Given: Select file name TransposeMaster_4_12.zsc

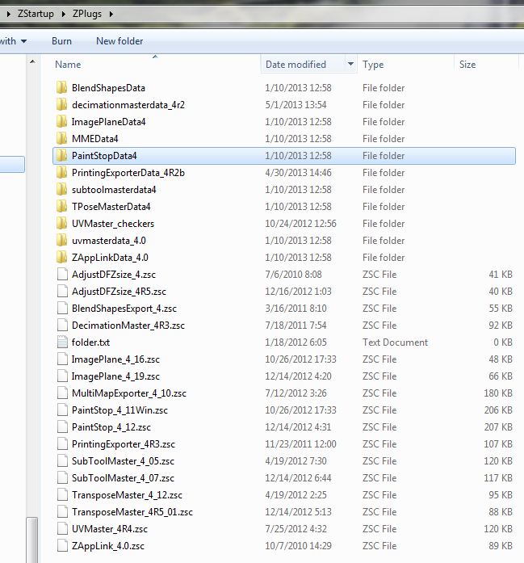Looking at the screenshot, I should point(127,495).
